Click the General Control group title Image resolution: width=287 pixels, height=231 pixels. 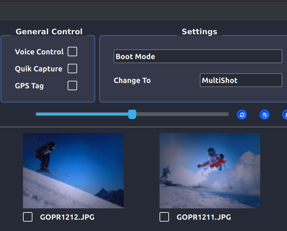(x=49, y=32)
